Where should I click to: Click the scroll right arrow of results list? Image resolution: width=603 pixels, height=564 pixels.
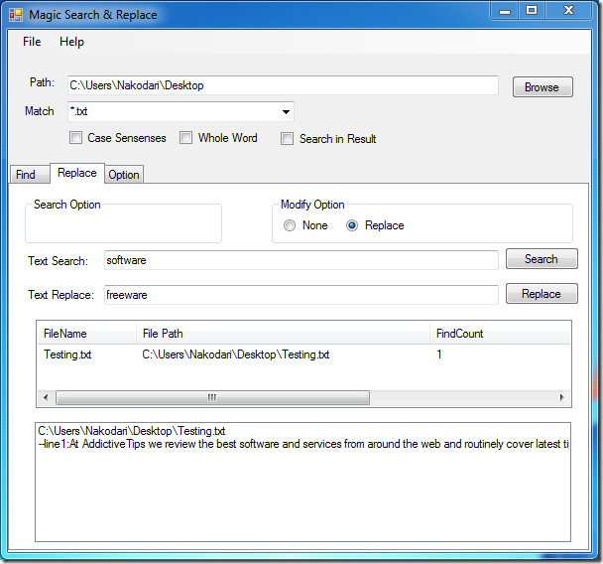point(562,397)
